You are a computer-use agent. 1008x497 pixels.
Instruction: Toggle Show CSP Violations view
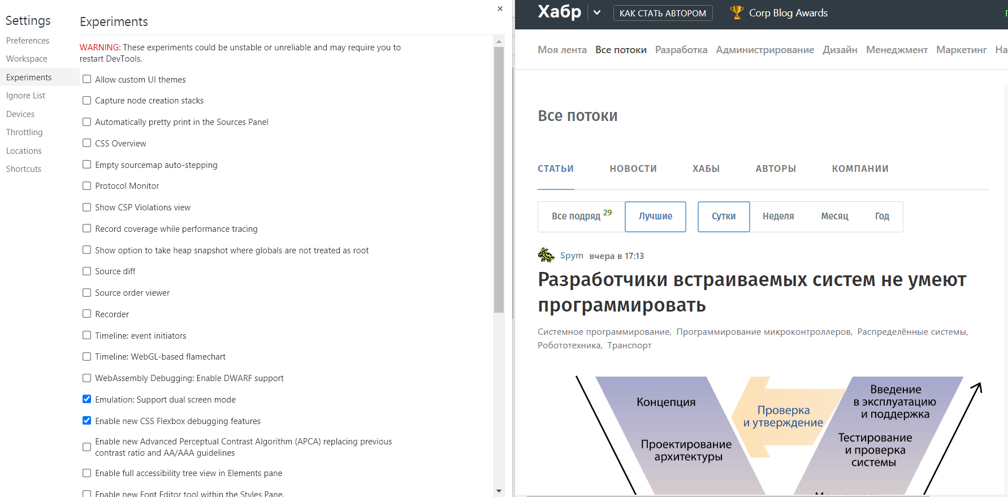point(86,208)
